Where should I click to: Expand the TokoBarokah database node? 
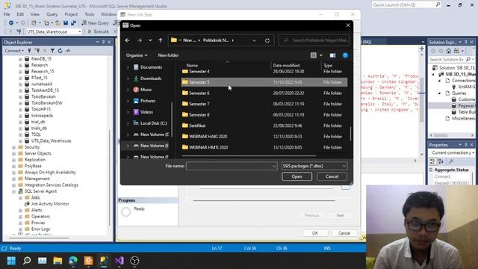tap(20, 96)
